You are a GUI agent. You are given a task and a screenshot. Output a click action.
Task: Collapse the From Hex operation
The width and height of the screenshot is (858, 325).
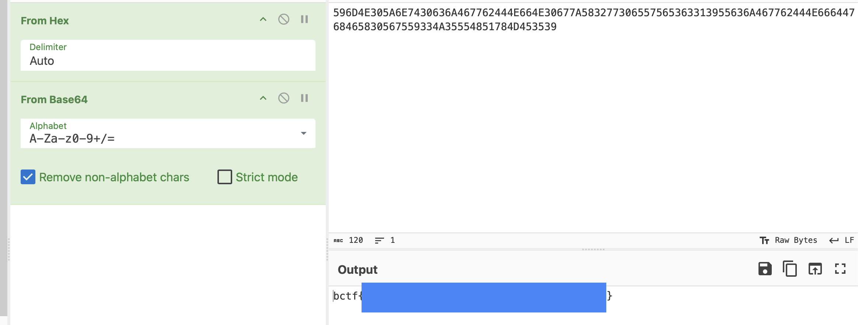pyautogui.click(x=263, y=19)
